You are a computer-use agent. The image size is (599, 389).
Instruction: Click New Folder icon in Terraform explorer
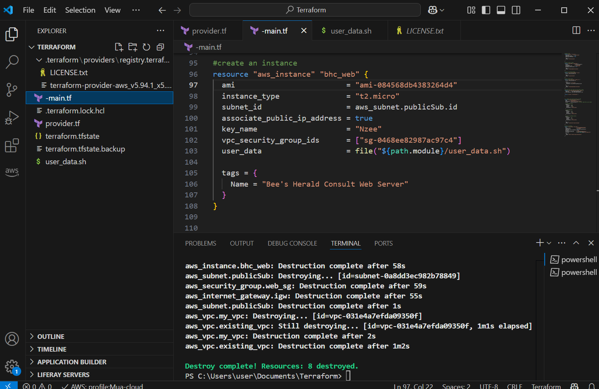(x=133, y=47)
